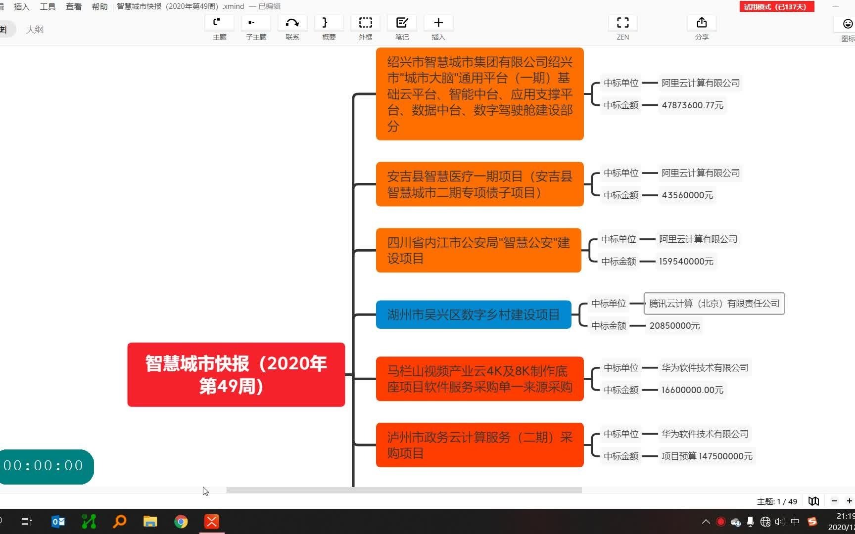This screenshot has width=855, height=534.
Task: Open the 插入 menu
Action: tap(21, 6)
